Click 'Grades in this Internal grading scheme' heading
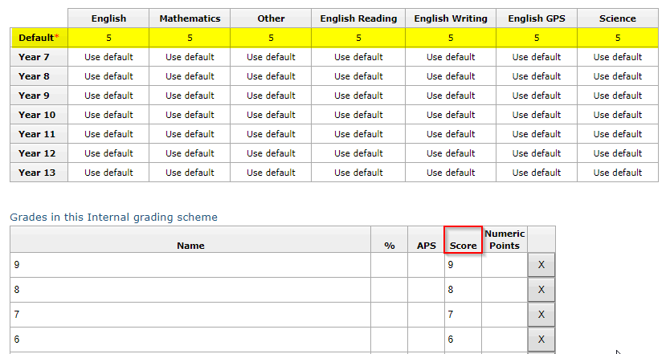 point(113,217)
